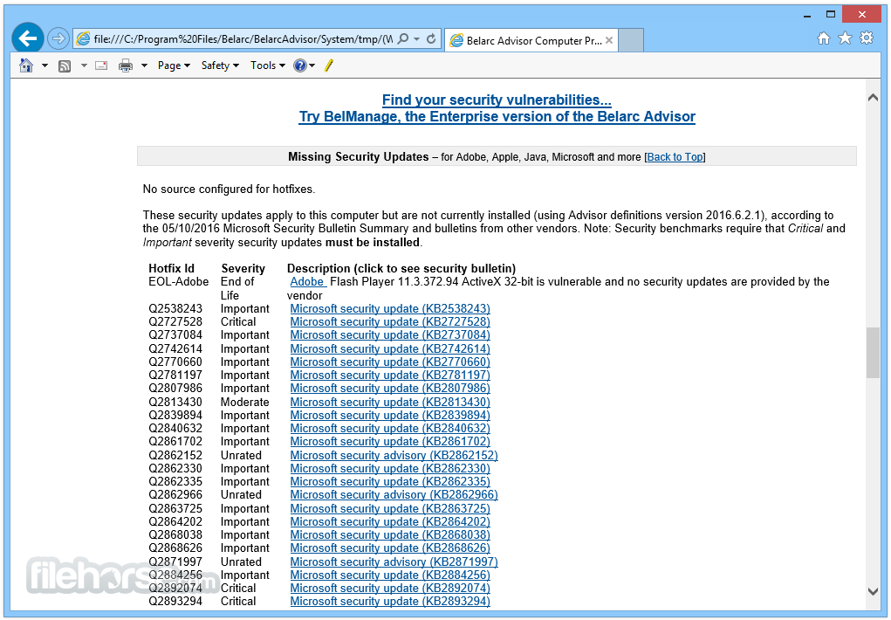Open Microsoft security update KB2737084 link
Image resolution: width=891 pixels, height=620 pixels.
(390, 334)
